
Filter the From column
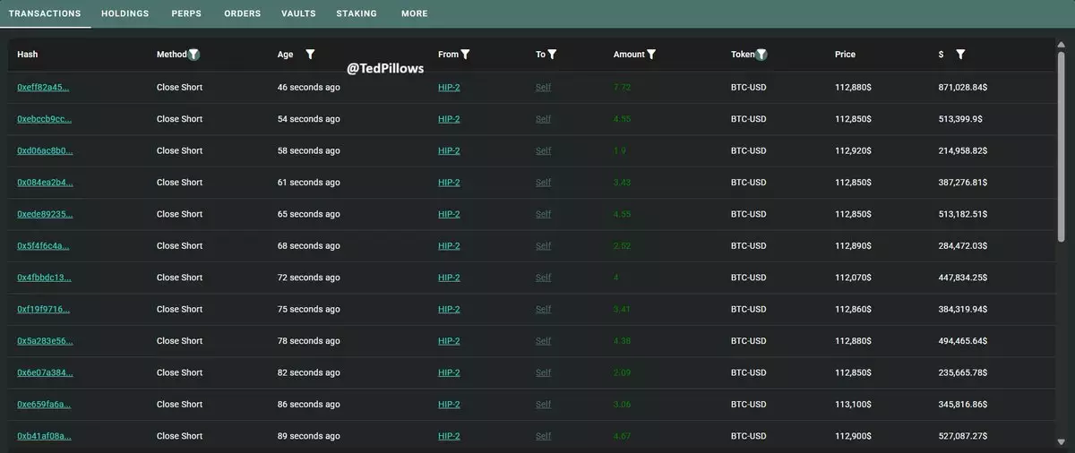coord(465,55)
